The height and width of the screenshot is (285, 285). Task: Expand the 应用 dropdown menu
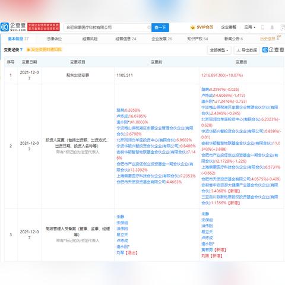[x=250, y=27]
